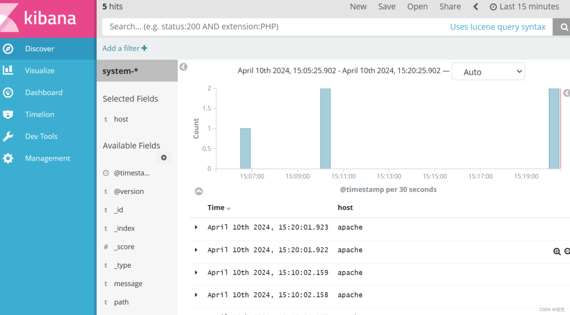The height and width of the screenshot is (315, 570).
Task: Click the _index available field
Action: tap(124, 228)
